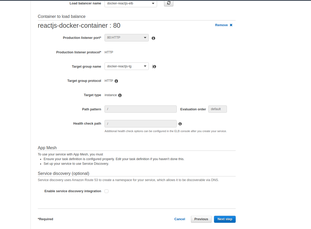311x229 pixels.
Task: Open the Target group name dropdown
Action: [127, 66]
